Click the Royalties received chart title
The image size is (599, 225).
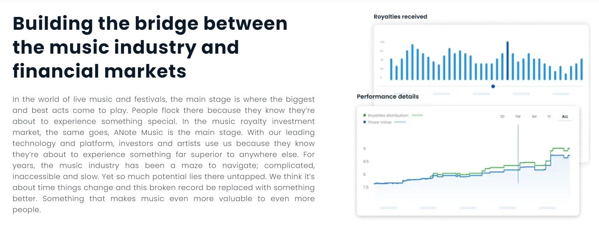coord(400,17)
